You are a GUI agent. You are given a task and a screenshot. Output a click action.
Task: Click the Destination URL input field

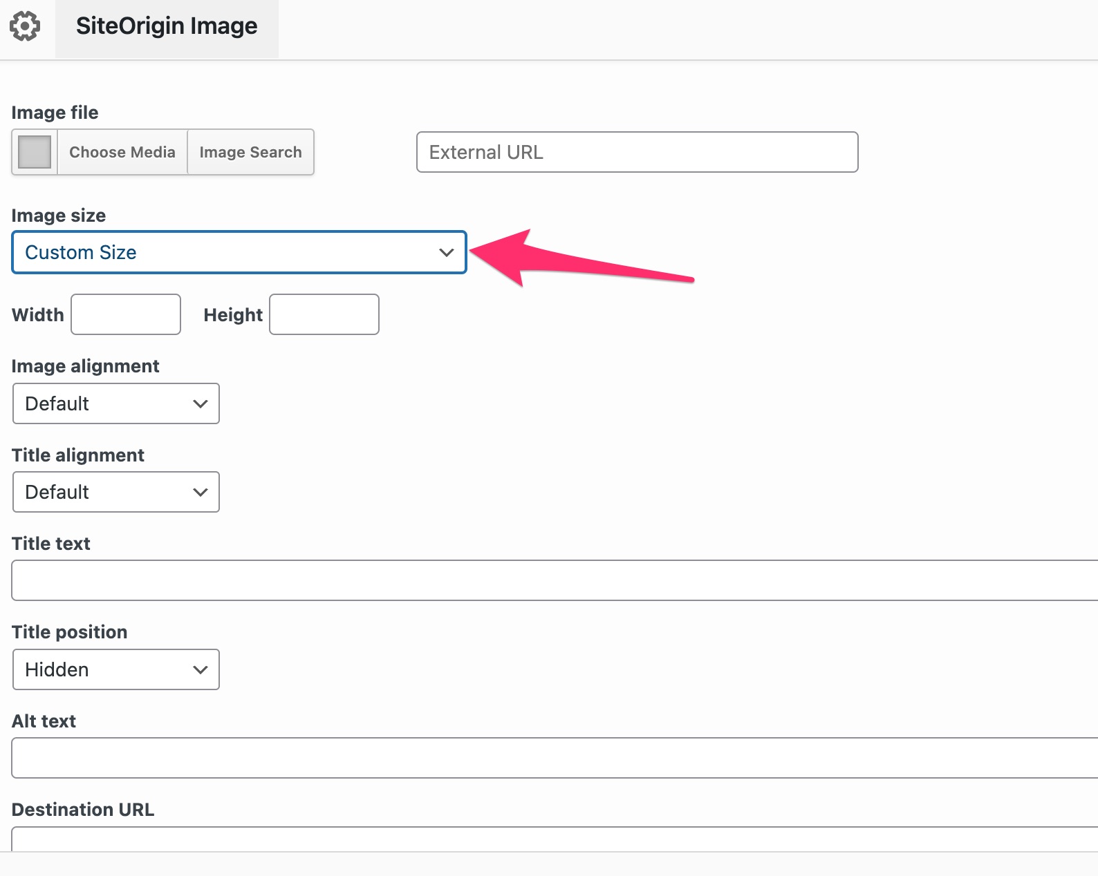[x=555, y=839]
